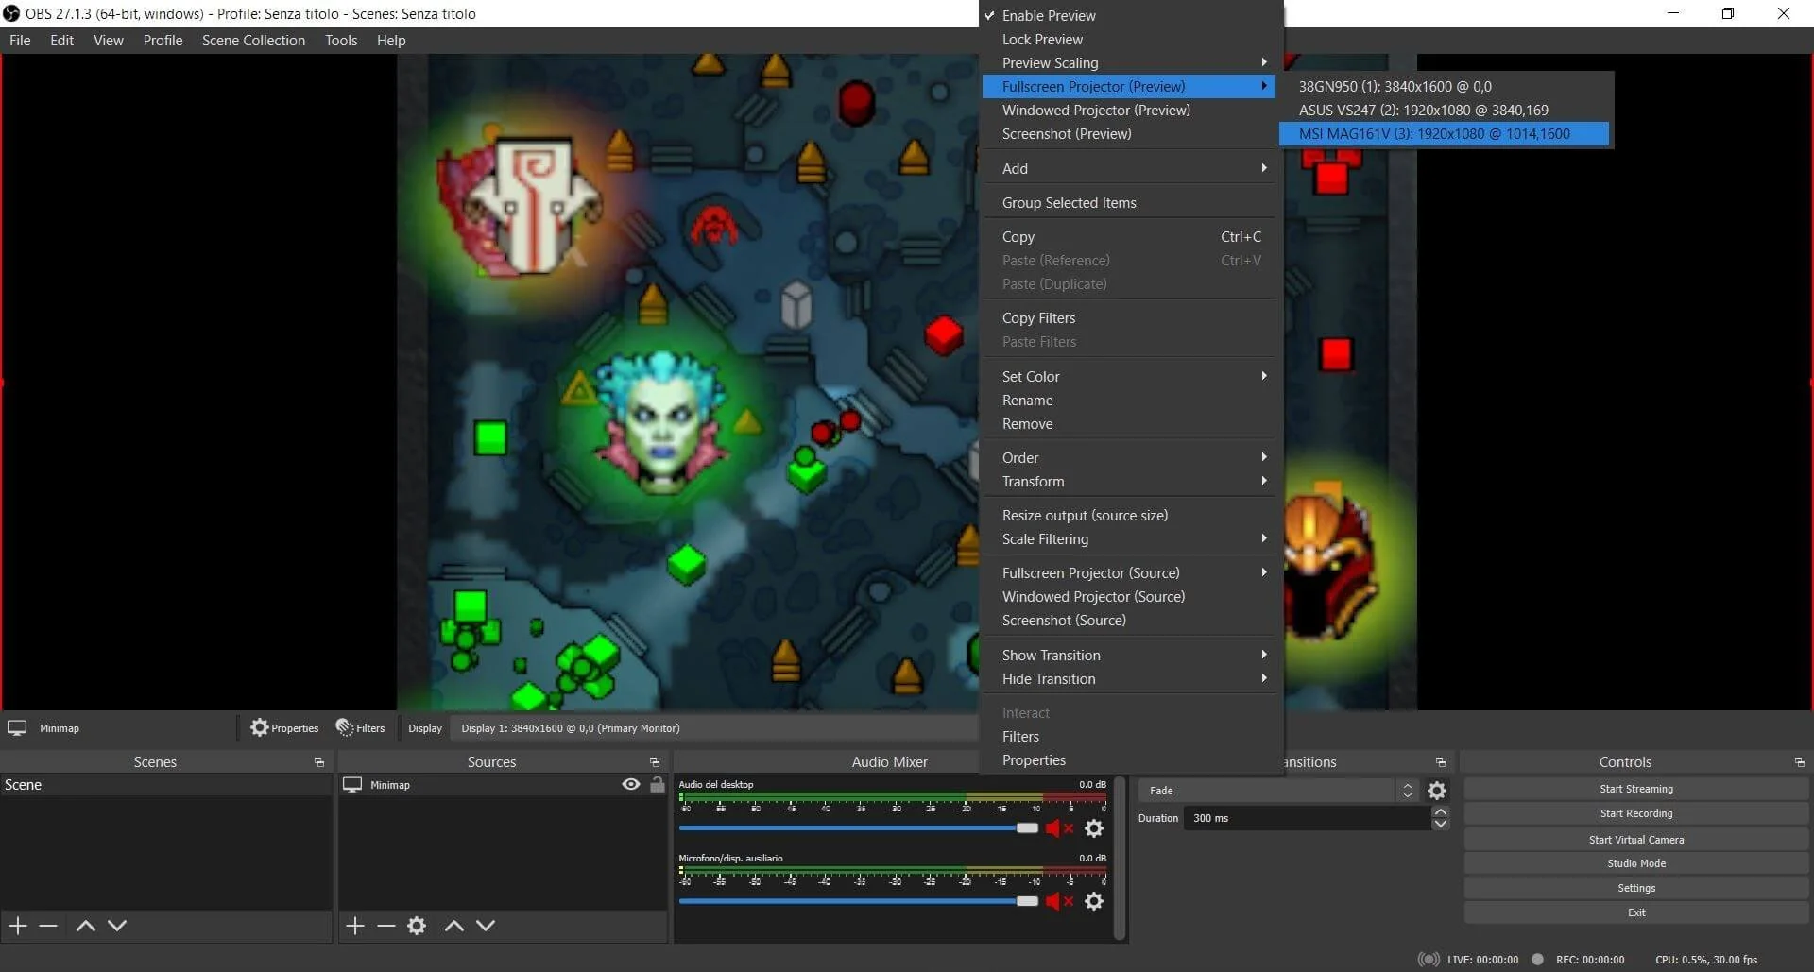Add a new scene with the plus icon
The width and height of the screenshot is (1814, 972).
(x=17, y=926)
